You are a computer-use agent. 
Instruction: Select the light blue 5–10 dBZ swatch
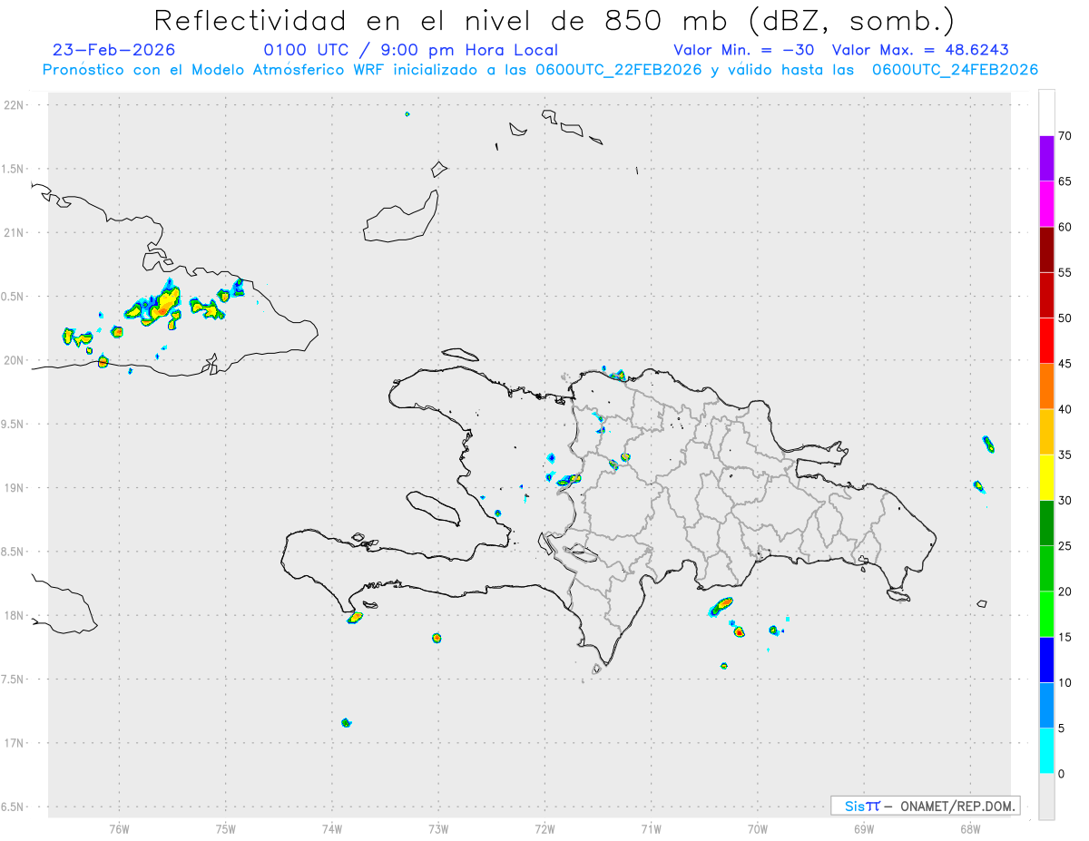click(x=1046, y=706)
